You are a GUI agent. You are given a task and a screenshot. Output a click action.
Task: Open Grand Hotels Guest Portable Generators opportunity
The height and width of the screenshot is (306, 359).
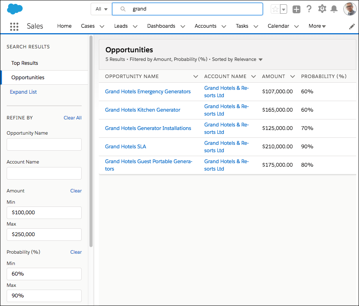click(148, 165)
